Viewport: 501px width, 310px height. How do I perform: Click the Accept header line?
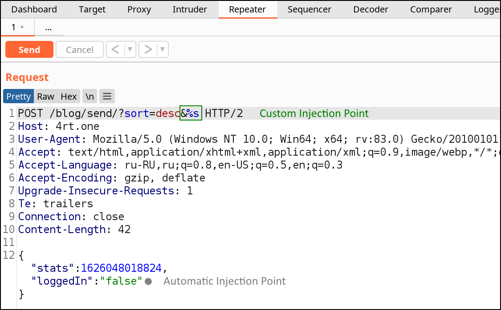pos(259,152)
